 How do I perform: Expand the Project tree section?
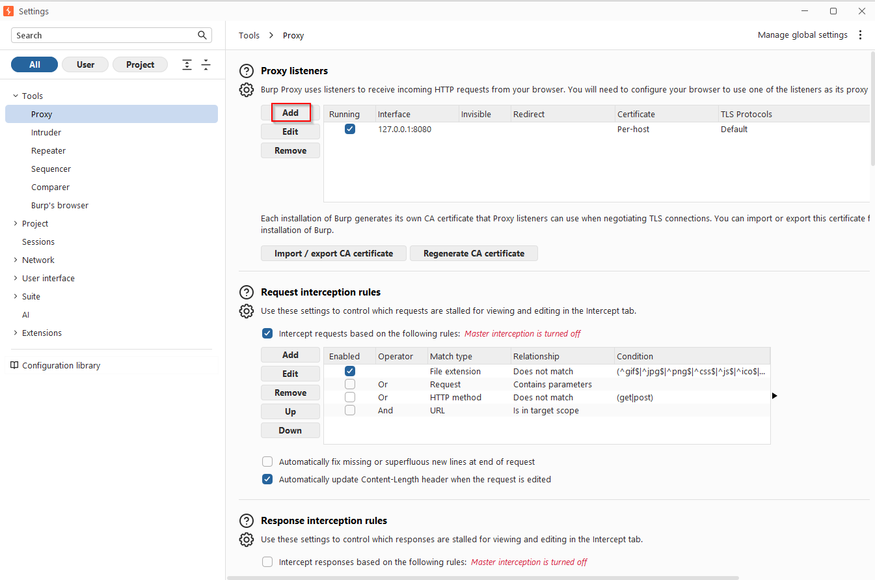pyautogui.click(x=16, y=223)
